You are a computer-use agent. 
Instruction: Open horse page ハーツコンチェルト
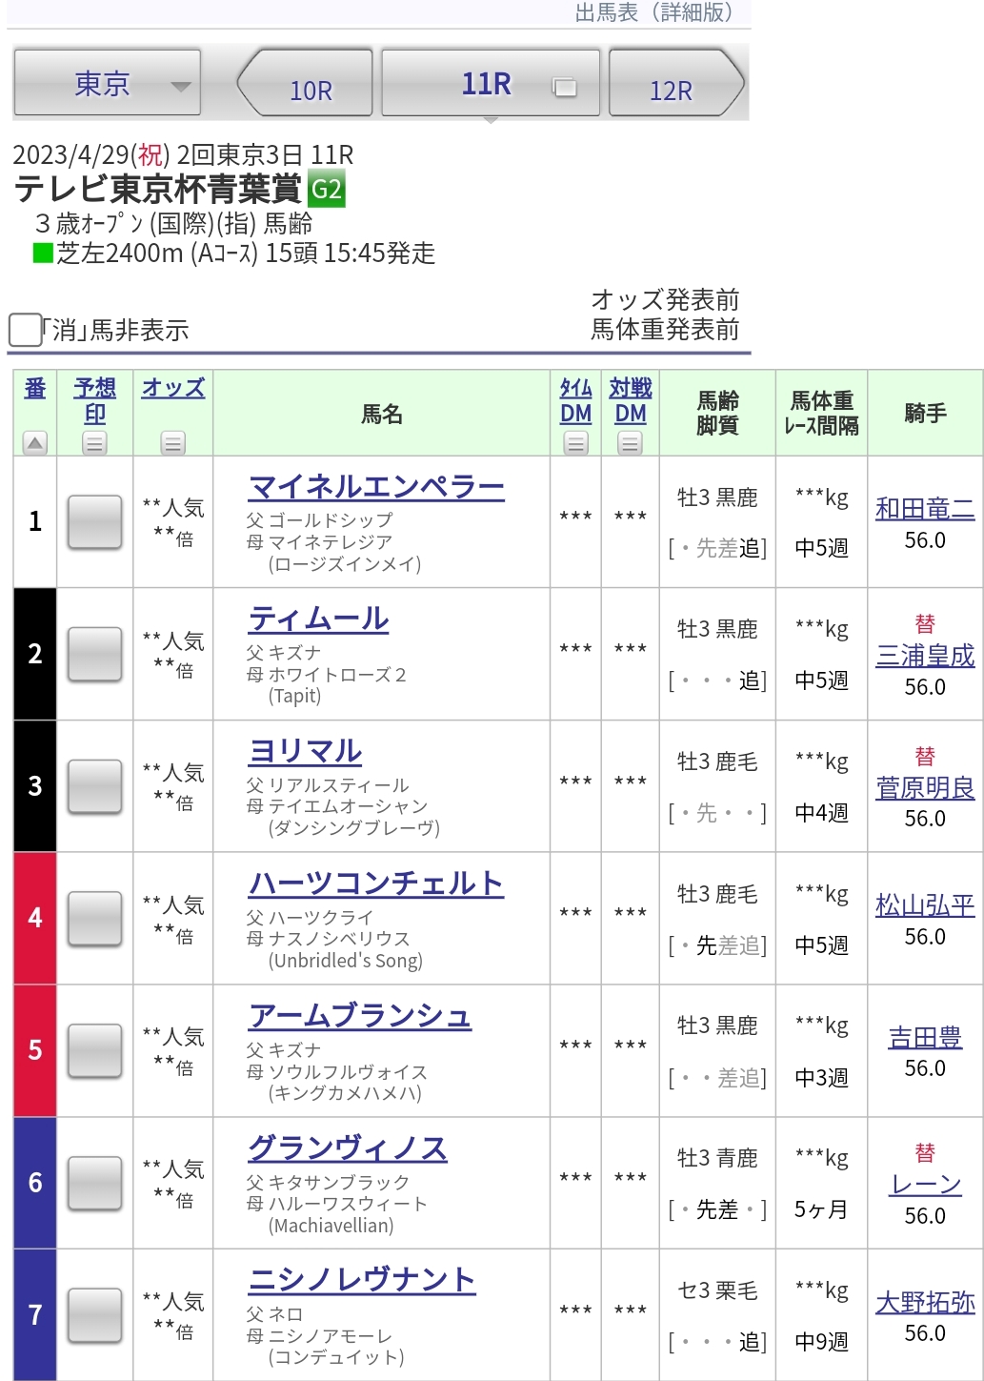(x=375, y=884)
